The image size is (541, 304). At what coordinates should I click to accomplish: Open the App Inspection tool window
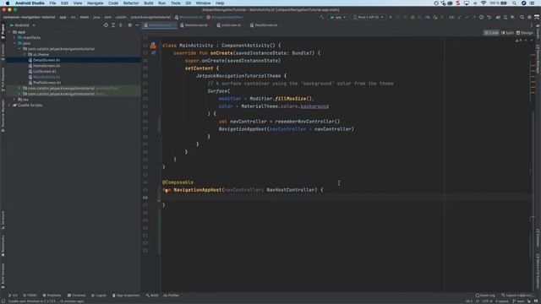pyautogui.click(x=126, y=296)
